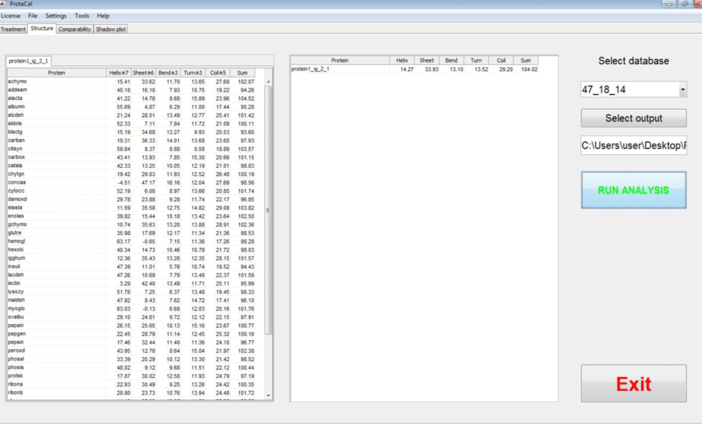The width and height of the screenshot is (702, 424).
Task: Click the Sheet column header in results table
Action: pyautogui.click(x=426, y=60)
